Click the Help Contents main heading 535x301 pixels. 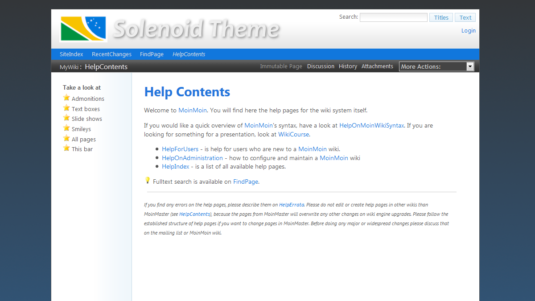click(x=187, y=92)
